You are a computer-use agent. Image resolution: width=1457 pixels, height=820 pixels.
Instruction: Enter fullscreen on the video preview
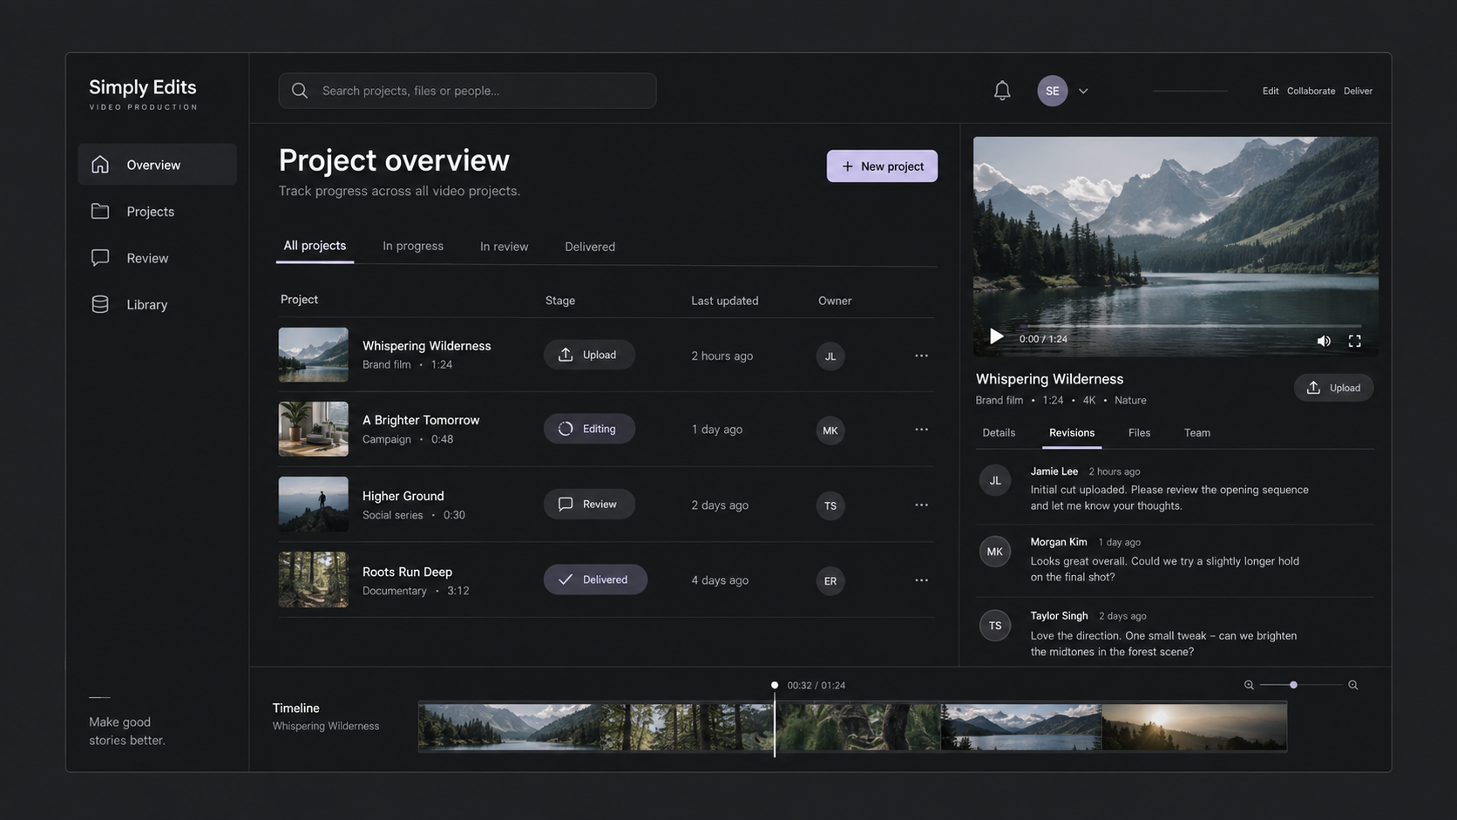[1354, 341]
